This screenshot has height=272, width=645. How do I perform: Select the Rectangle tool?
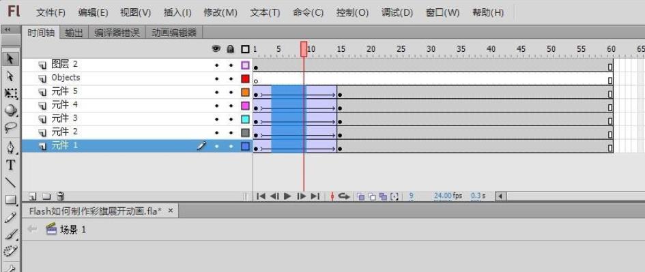pyautogui.click(x=10, y=200)
